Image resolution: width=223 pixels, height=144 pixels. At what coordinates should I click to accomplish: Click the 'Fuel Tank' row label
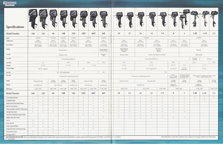tap(9, 75)
